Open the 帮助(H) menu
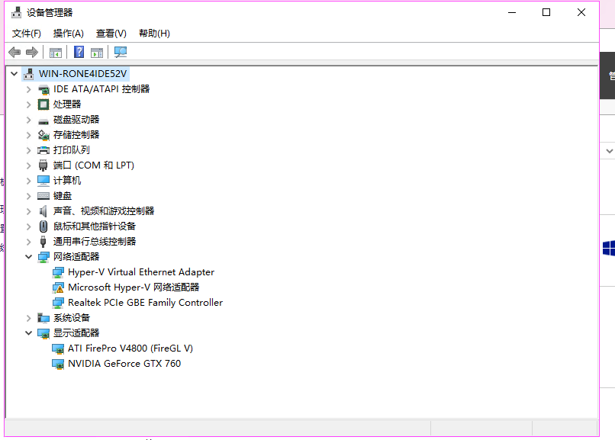 (155, 34)
